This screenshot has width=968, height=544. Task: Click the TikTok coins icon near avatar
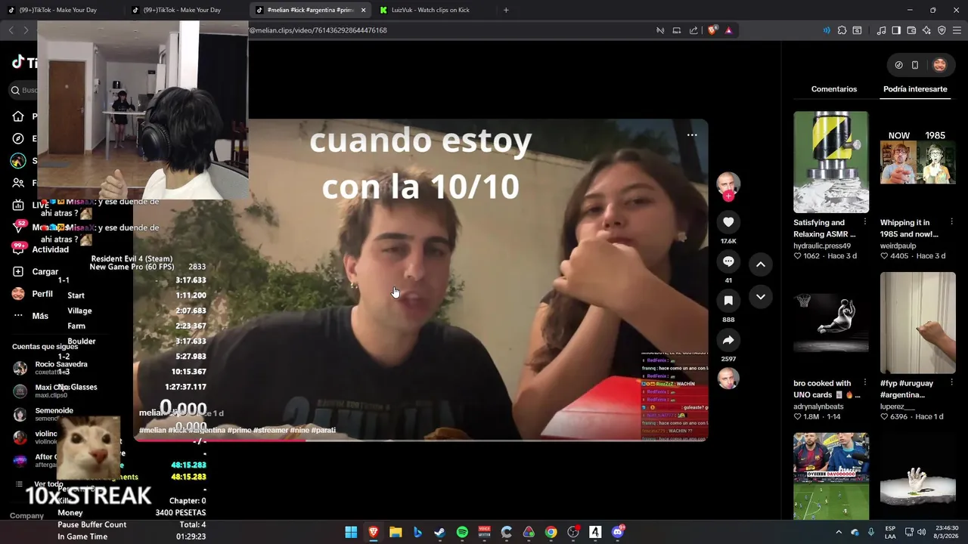(898, 65)
